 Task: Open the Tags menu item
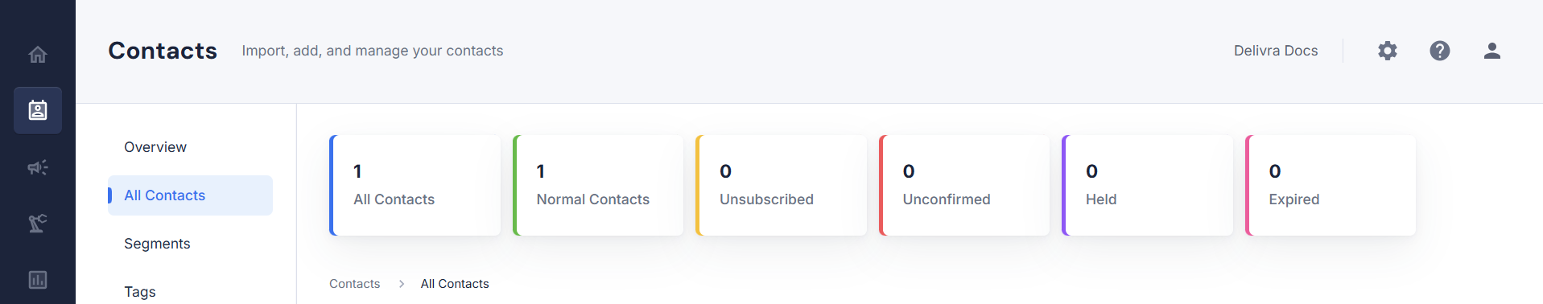(140, 292)
